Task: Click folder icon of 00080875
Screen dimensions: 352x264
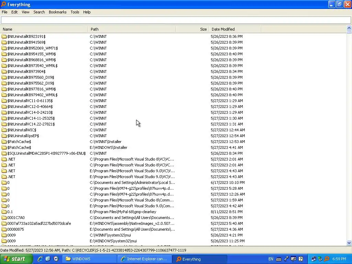Action: [x=4, y=229]
